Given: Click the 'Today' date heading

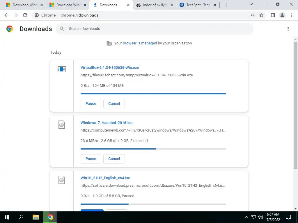Looking at the screenshot, I should (x=56, y=53).
